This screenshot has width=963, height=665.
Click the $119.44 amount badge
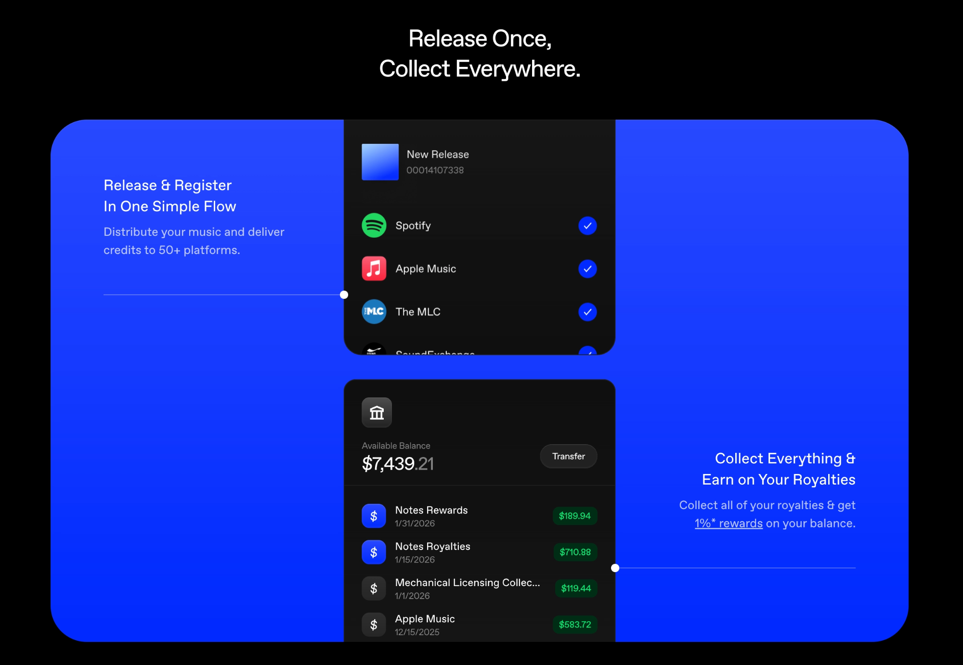pos(576,588)
